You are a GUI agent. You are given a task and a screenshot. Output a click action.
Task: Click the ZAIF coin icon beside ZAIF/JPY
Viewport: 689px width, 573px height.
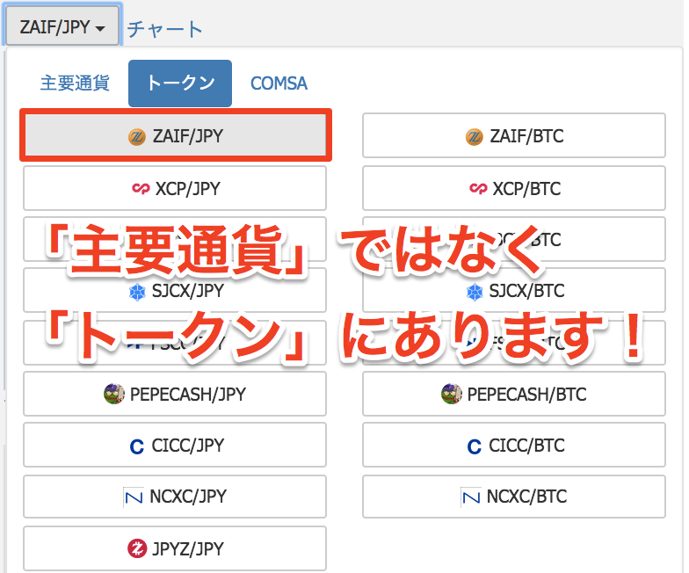click(x=137, y=137)
